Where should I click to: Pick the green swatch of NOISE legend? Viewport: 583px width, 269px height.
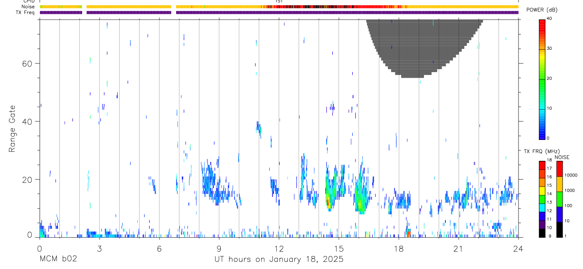click(x=559, y=199)
